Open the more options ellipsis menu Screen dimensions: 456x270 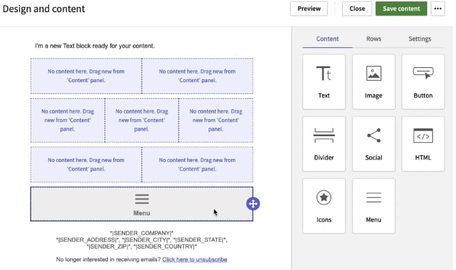(438, 9)
